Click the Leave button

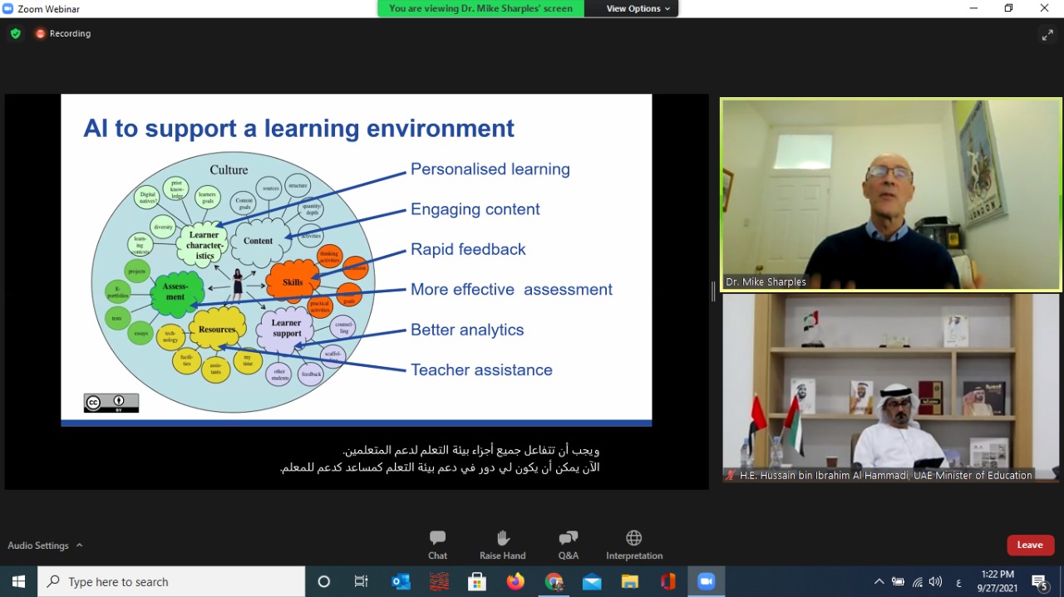[x=1030, y=545]
